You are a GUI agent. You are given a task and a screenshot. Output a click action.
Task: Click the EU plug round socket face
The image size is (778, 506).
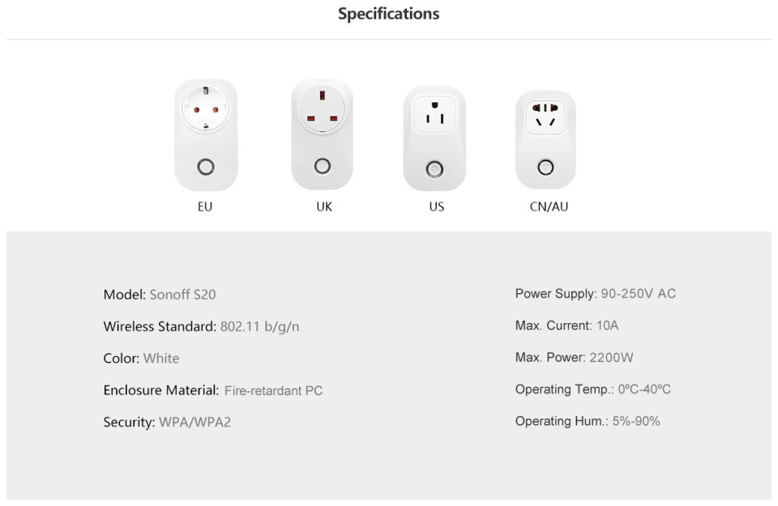(x=206, y=108)
